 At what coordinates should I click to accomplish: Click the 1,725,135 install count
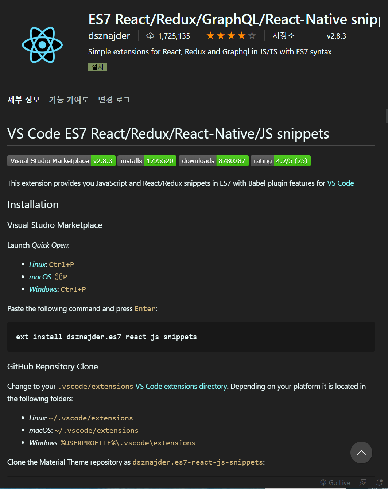(174, 36)
